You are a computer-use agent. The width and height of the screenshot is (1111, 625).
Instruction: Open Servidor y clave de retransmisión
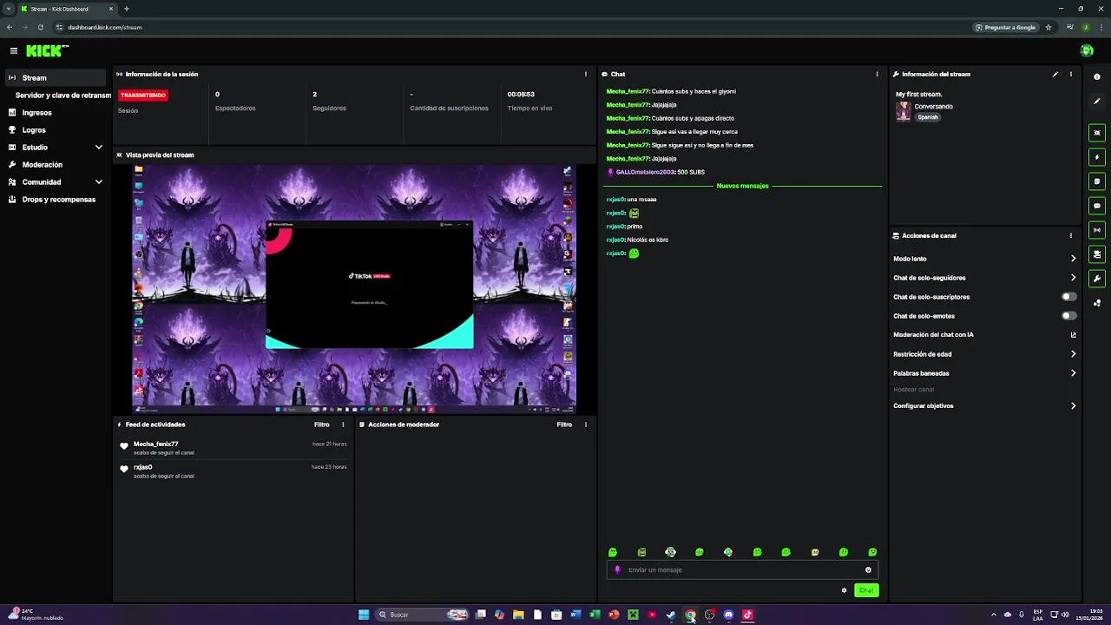pos(62,95)
